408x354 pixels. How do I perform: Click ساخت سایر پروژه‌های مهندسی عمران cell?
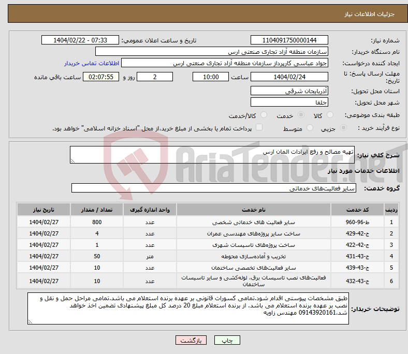[254, 233]
